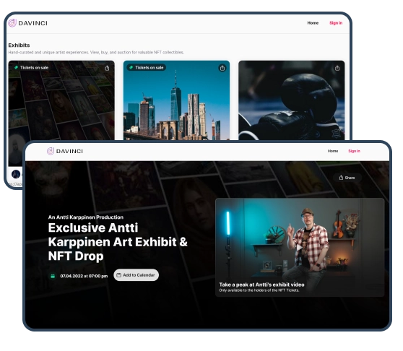The width and height of the screenshot is (403, 351).
Task: Click green ticket icon on skyline card badge
Action: pyautogui.click(x=131, y=68)
